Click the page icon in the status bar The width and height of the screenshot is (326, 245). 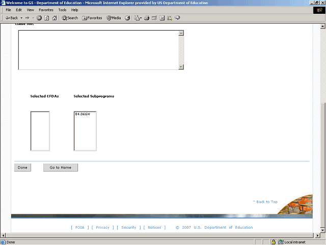(x=3, y=242)
